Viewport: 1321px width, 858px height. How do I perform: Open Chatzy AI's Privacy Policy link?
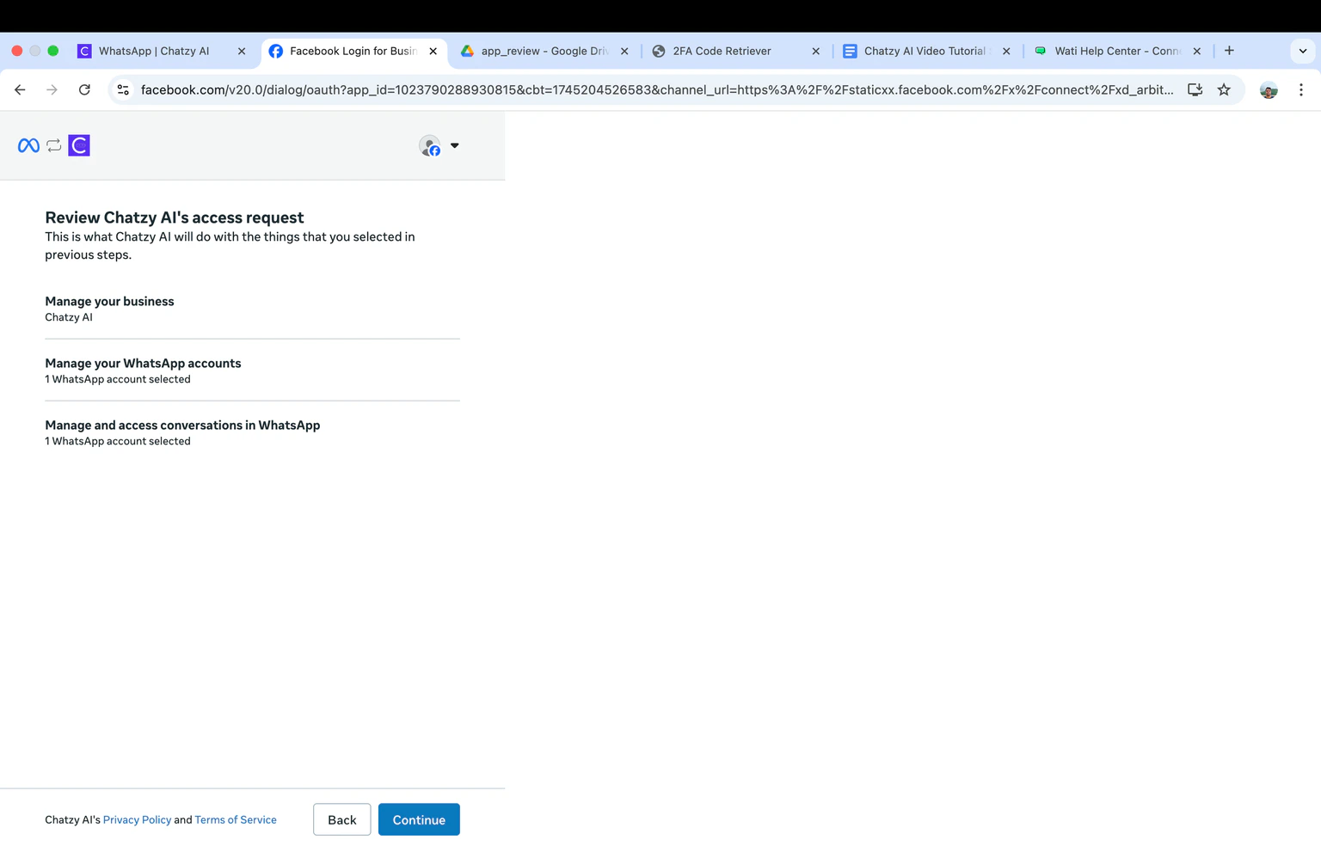coord(137,819)
